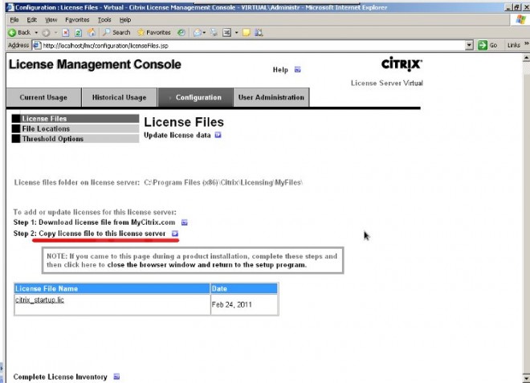Open the Forward history dropdown arrow
The height and width of the screenshot is (383, 530).
tap(55, 32)
